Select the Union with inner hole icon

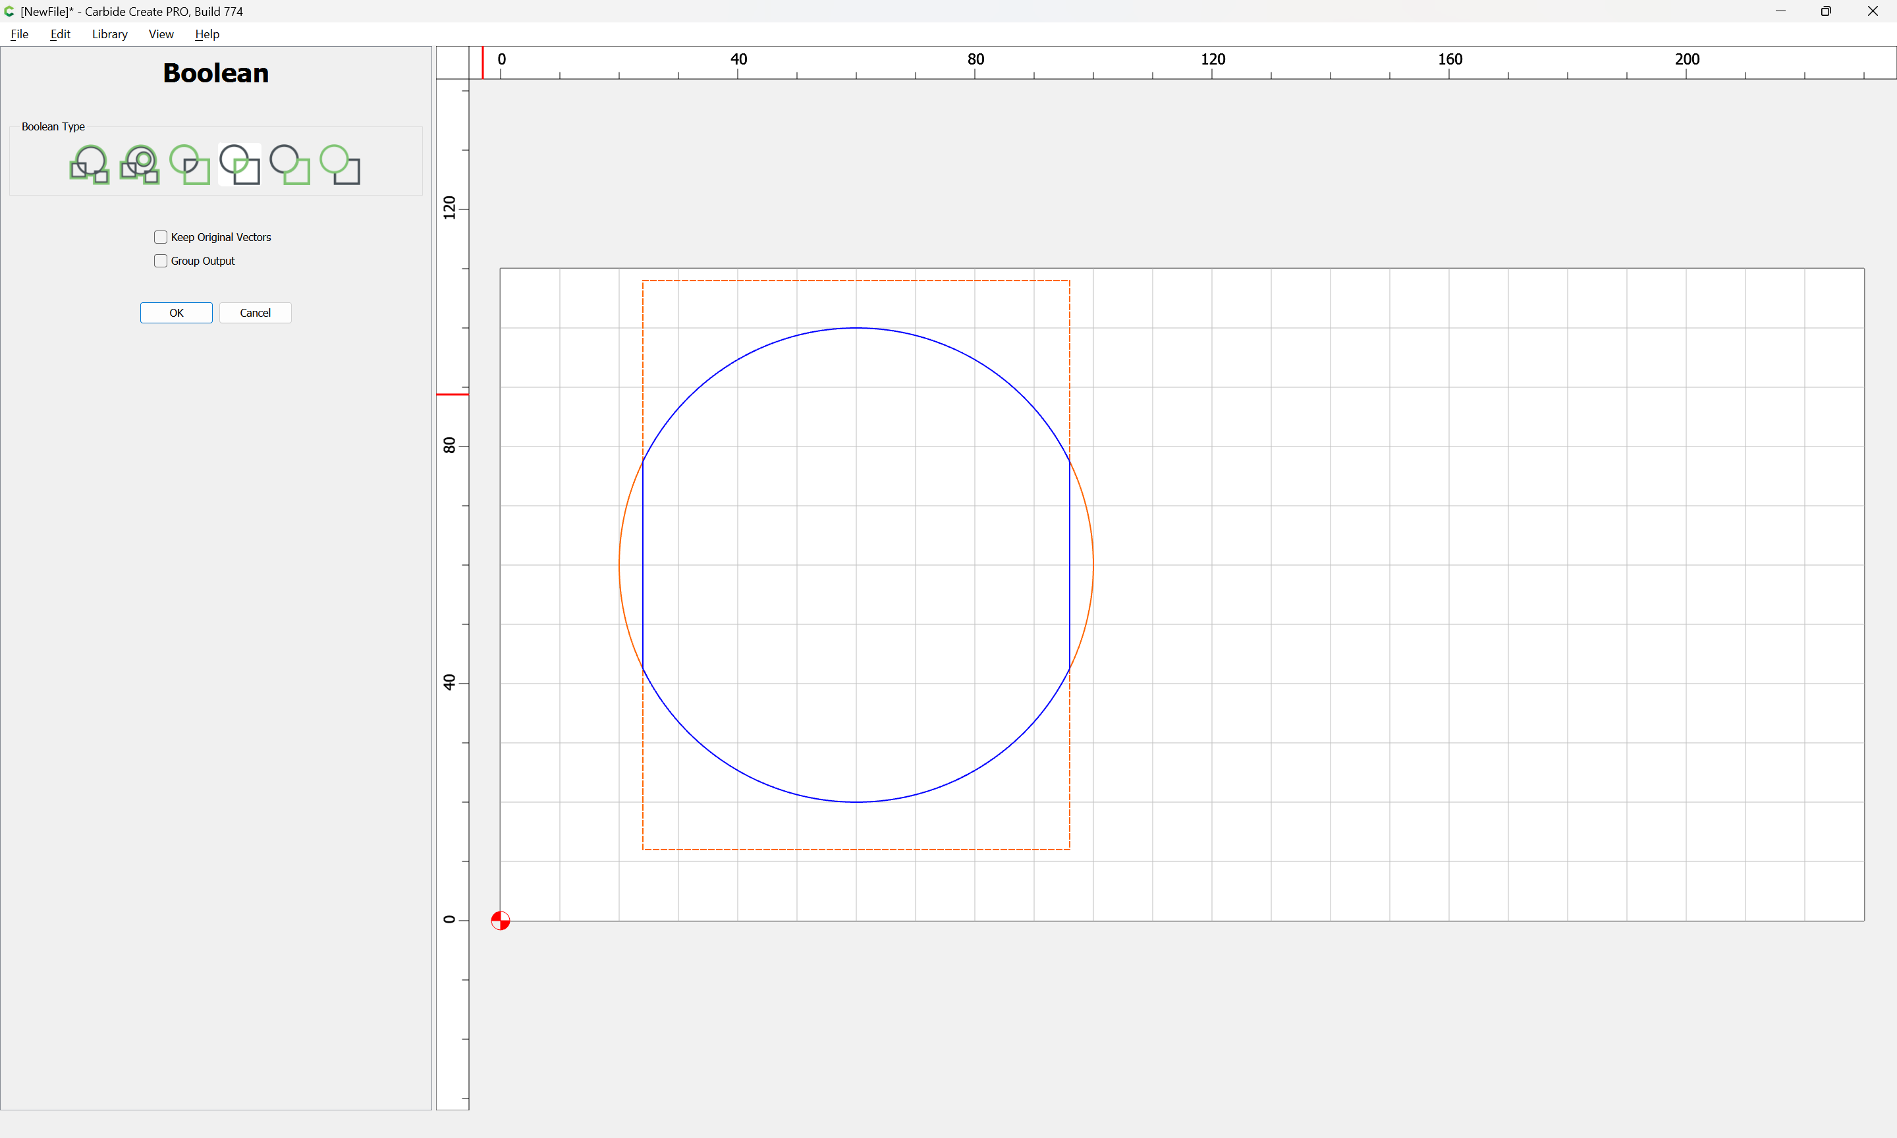(x=140, y=164)
